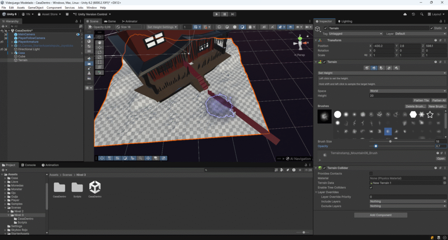
Task: Click the Scene orientation gizmo
Action: 300,43
